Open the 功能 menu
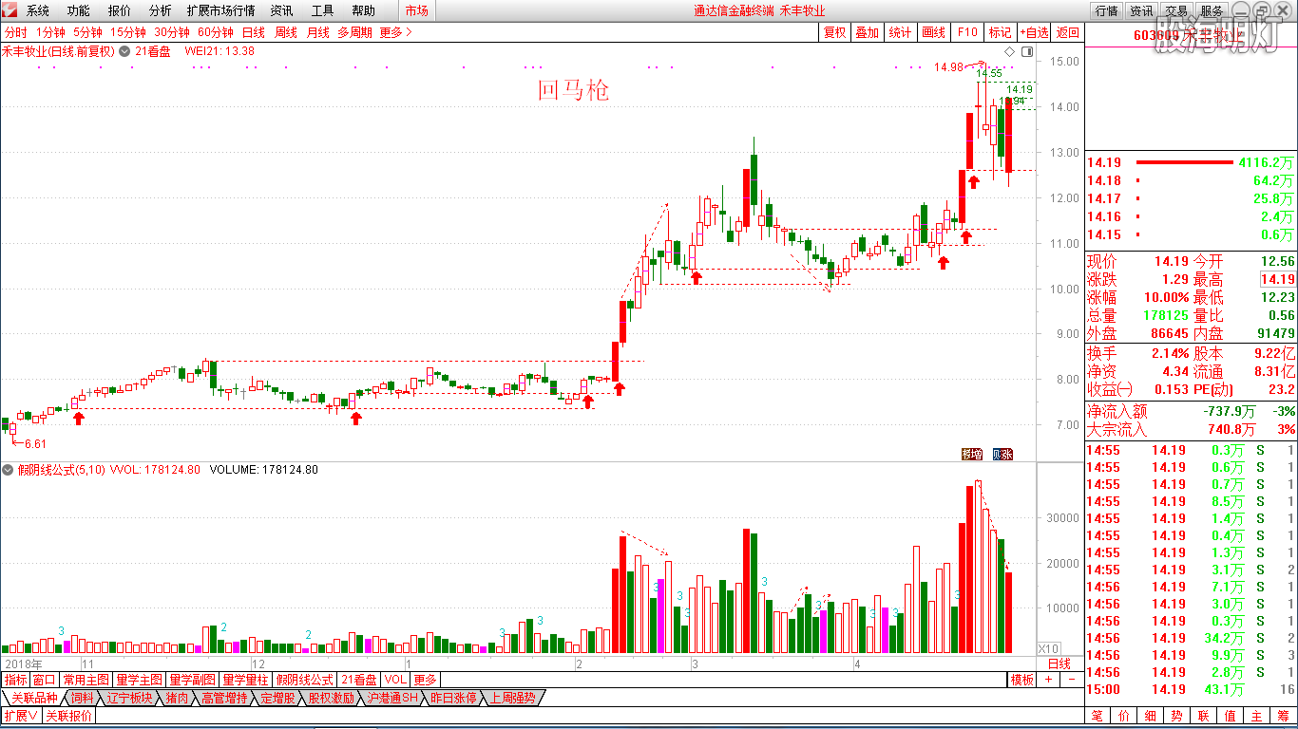1298x729 pixels. [x=79, y=10]
